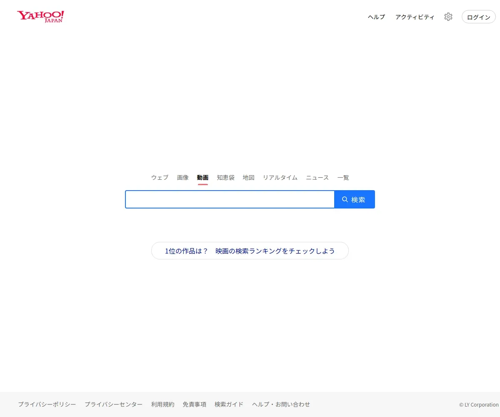This screenshot has height=417, width=500.
Task: Open the 免責事項 footer link
Action: pos(195,404)
